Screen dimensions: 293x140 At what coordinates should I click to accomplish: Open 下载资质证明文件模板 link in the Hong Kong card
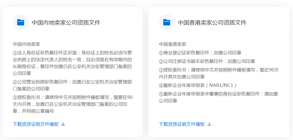(182, 124)
